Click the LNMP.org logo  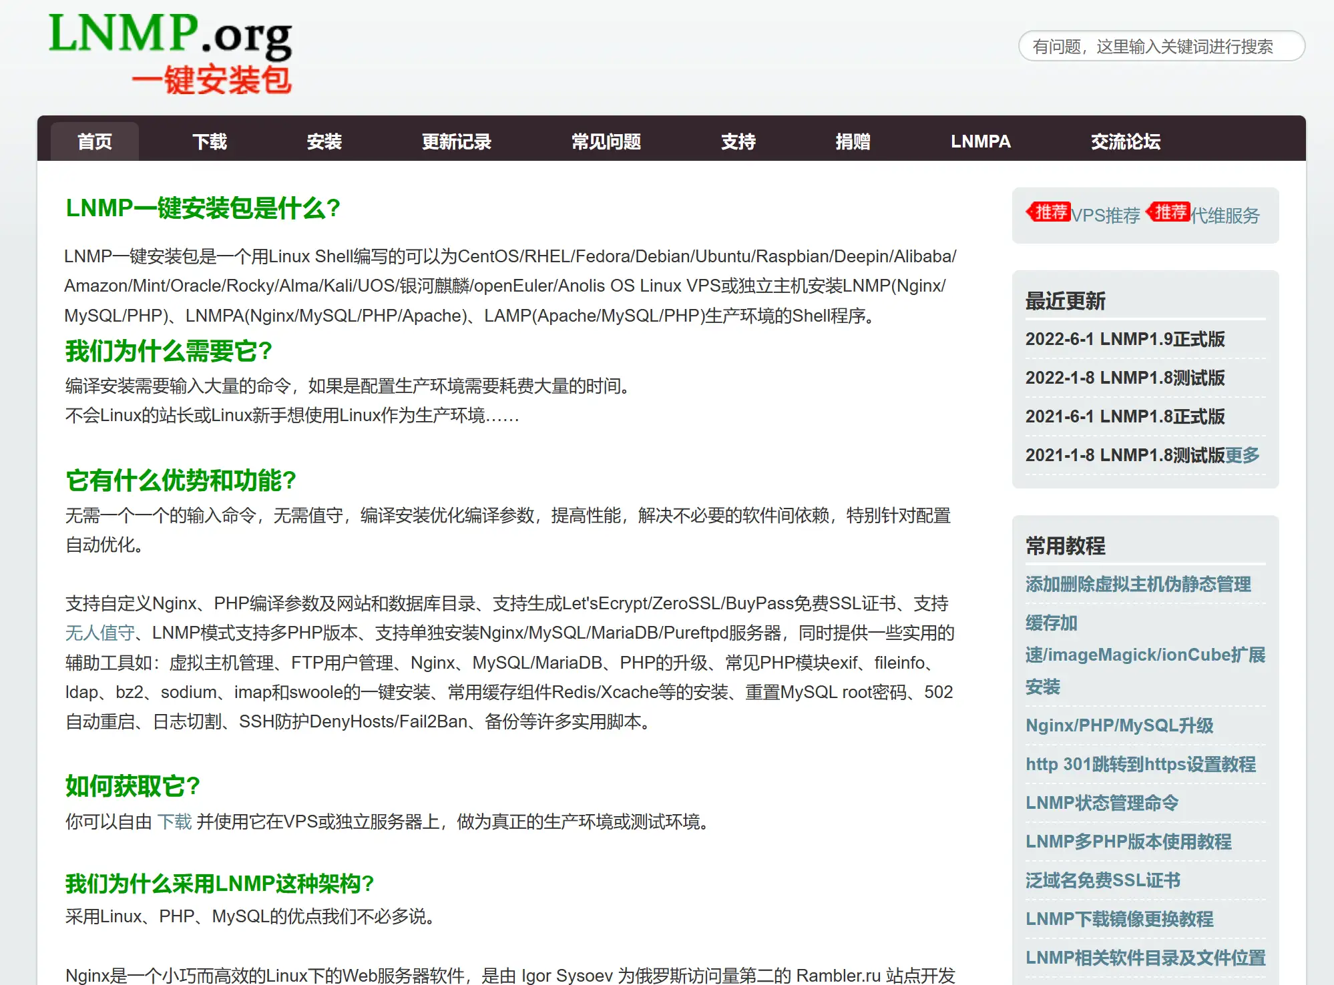click(170, 55)
